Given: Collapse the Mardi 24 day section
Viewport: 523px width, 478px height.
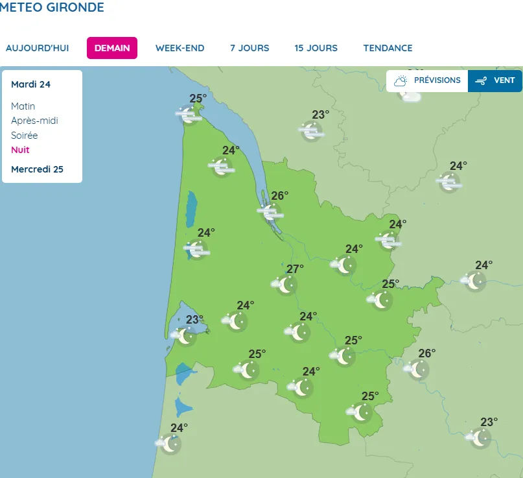Looking at the screenshot, I should [x=31, y=84].
